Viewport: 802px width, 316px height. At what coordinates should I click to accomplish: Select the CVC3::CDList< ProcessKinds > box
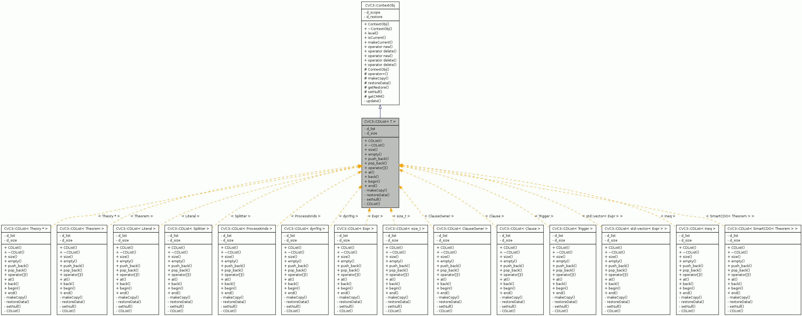point(247,228)
